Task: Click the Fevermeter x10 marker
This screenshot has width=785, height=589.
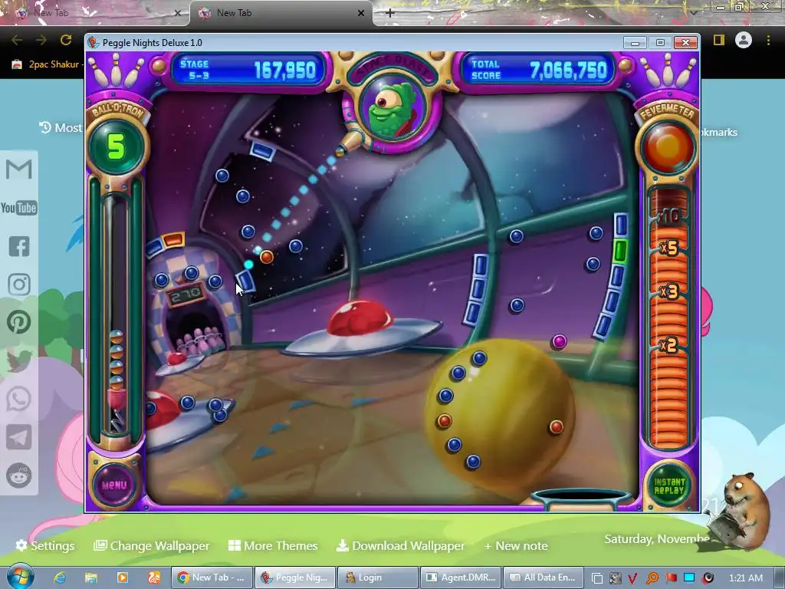Action: click(668, 216)
